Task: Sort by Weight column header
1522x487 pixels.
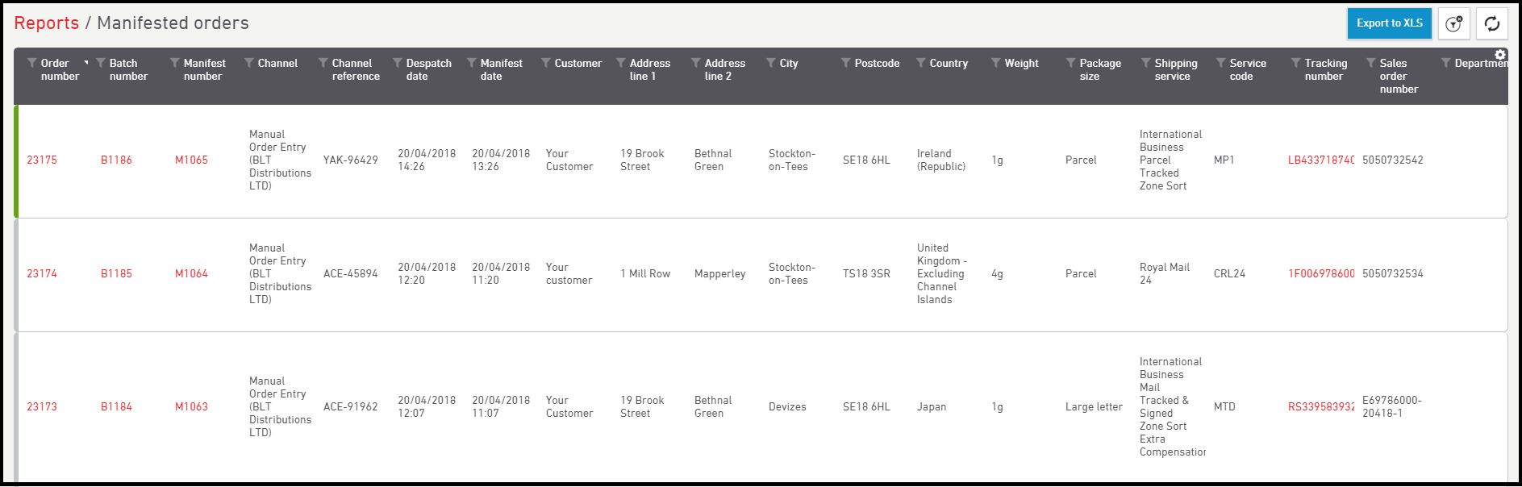Action: (1021, 63)
